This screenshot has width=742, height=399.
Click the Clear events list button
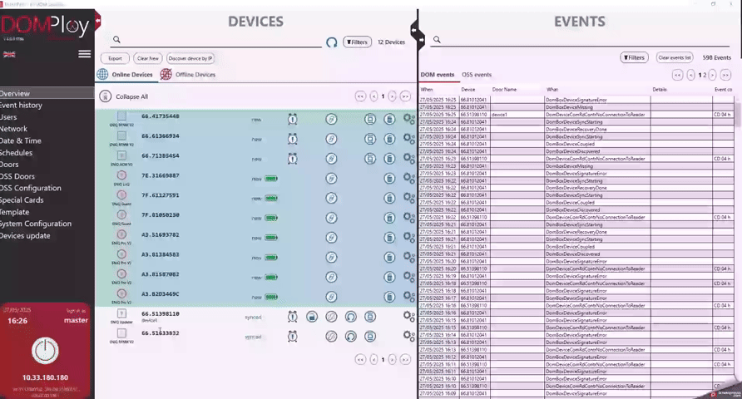pyautogui.click(x=675, y=57)
